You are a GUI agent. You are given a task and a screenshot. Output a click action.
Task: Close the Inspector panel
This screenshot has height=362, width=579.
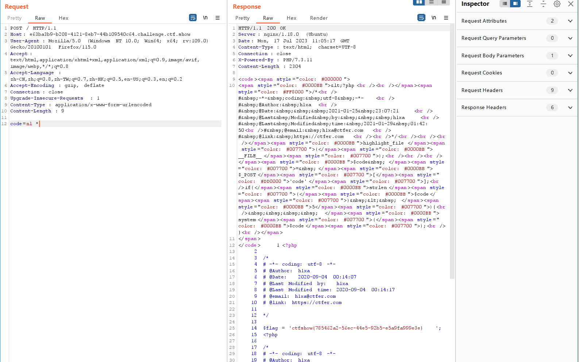click(x=571, y=4)
